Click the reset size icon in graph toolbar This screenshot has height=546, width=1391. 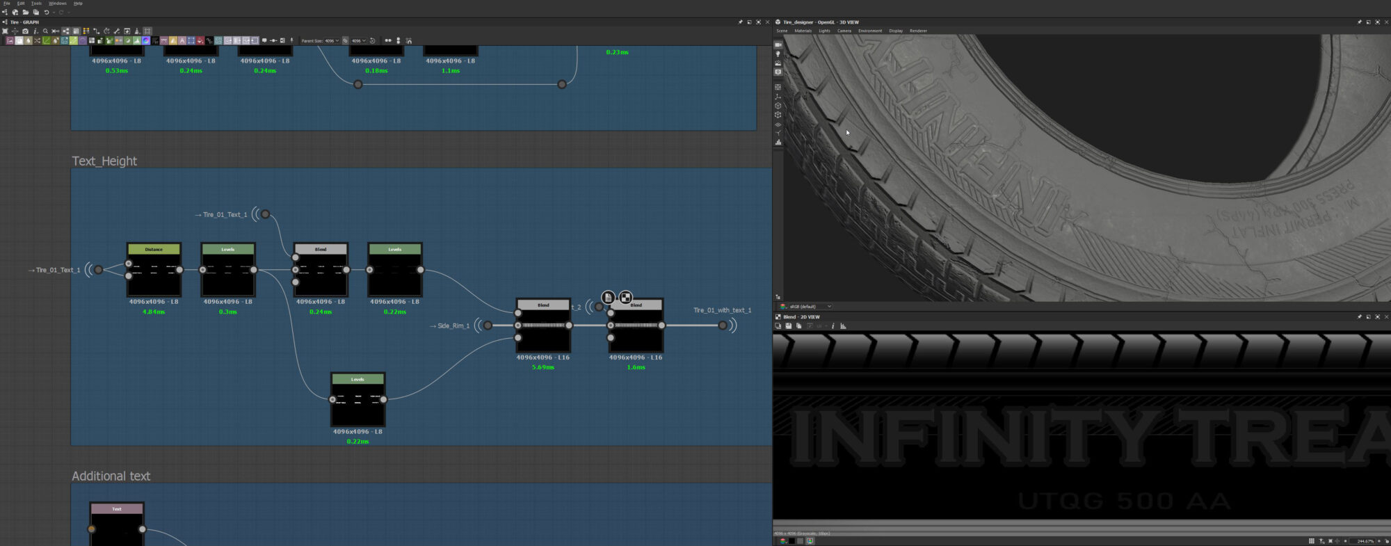372,40
